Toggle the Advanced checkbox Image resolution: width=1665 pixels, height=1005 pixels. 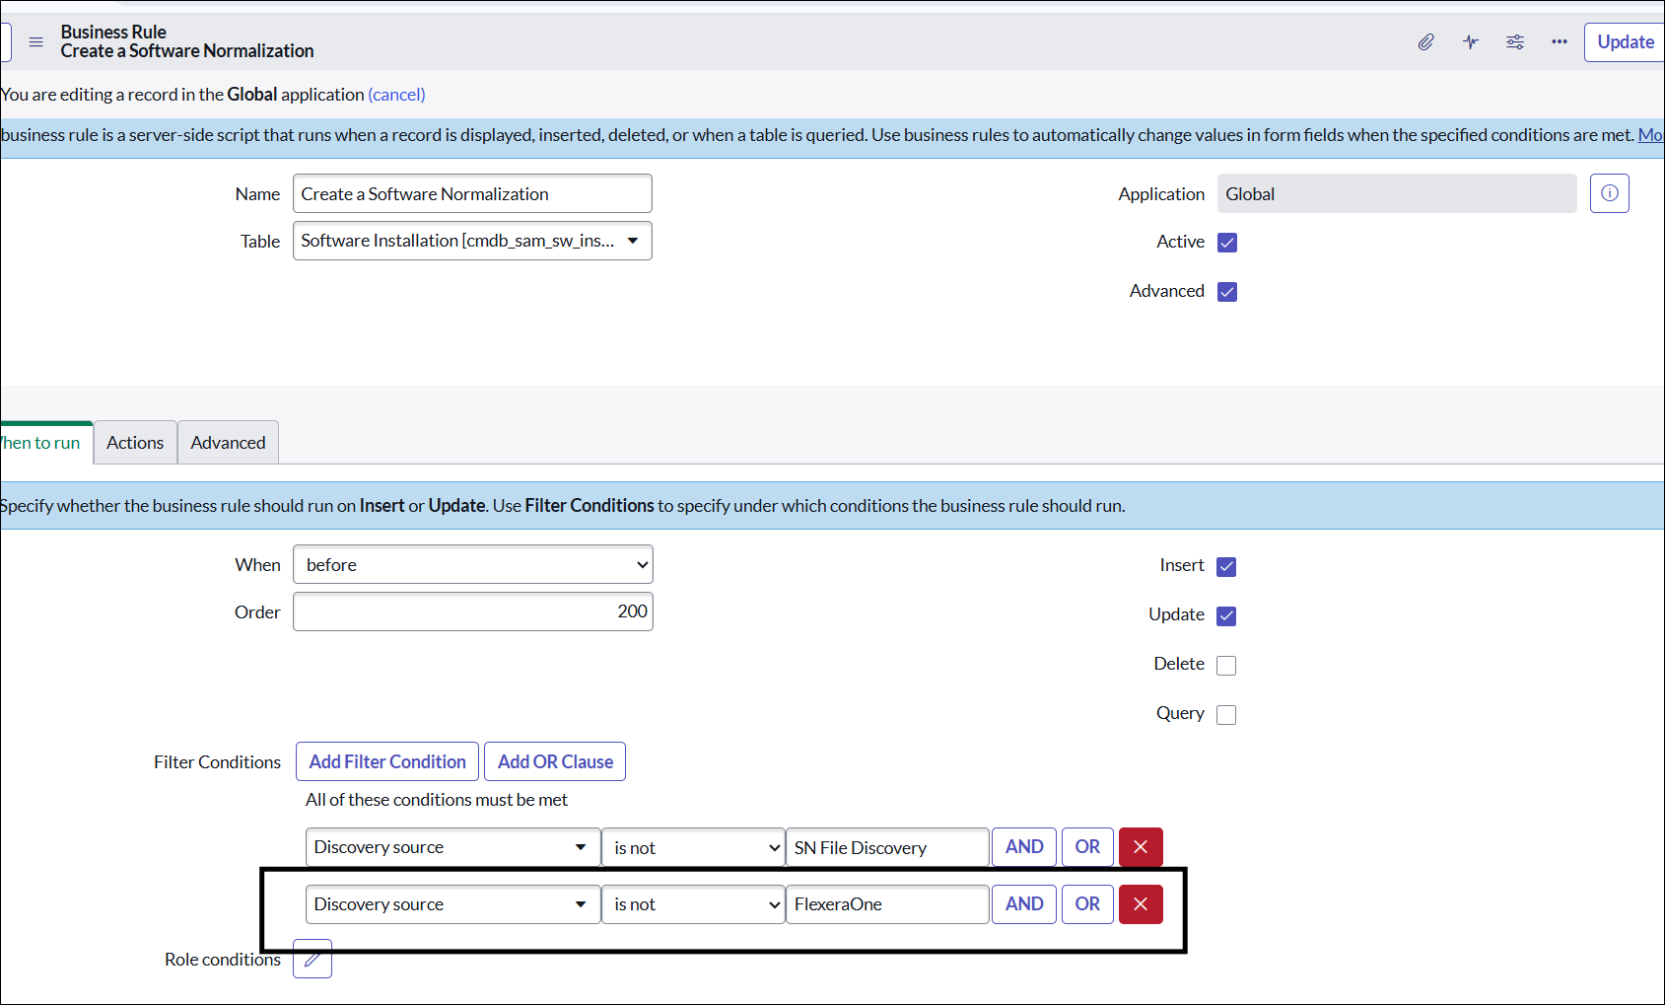[1227, 292]
